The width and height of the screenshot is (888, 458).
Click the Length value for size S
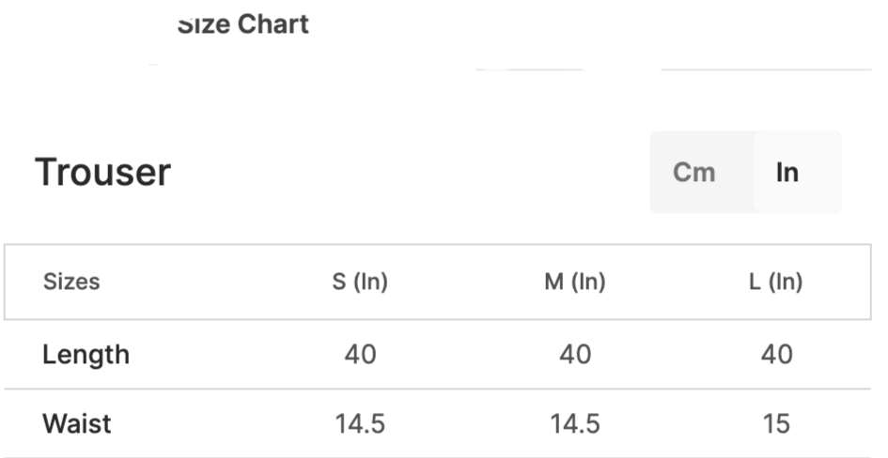click(360, 355)
